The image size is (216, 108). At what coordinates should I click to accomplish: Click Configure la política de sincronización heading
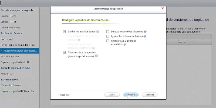click(x=85, y=20)
